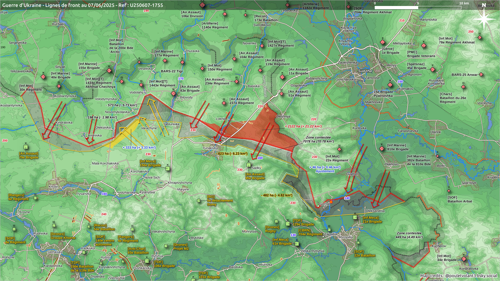500x281 pixels.
Task: Click the 34e Brigade diamond near Kondratovka
Action: 464,259
